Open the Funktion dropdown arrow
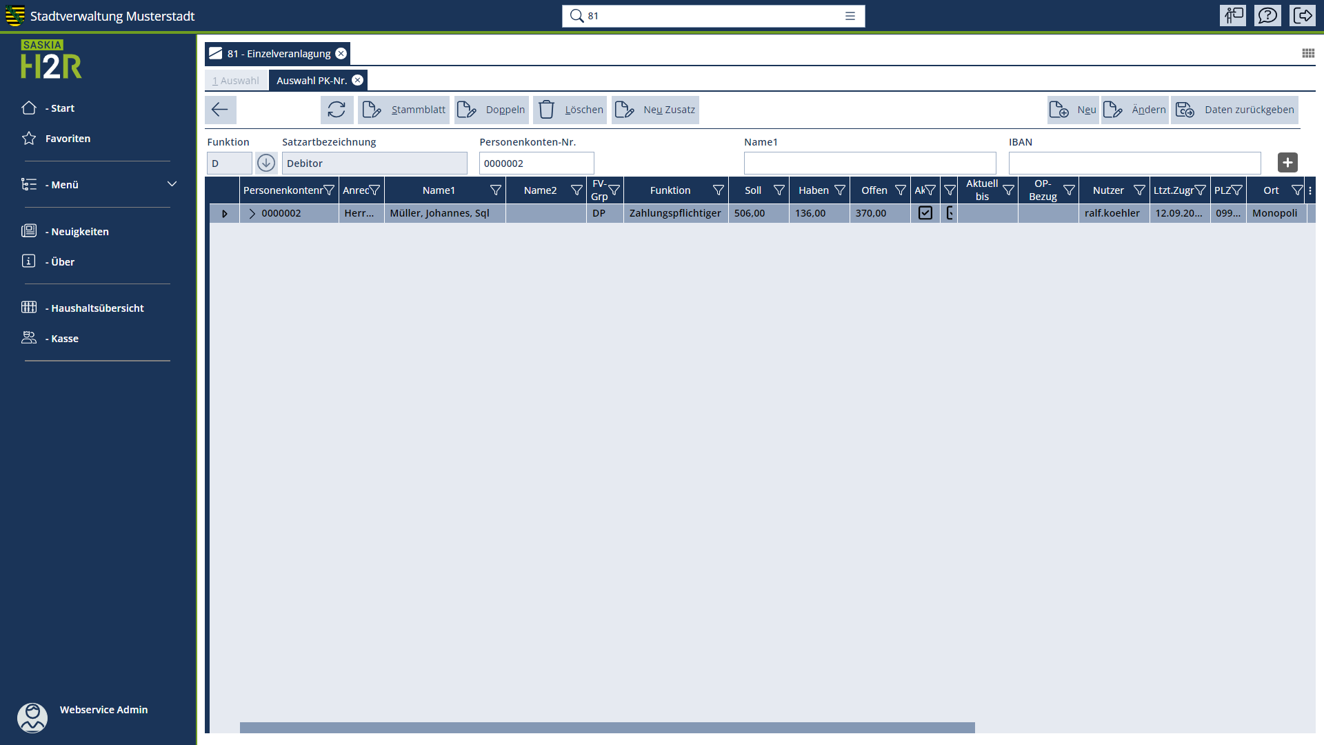 point(266,163)
